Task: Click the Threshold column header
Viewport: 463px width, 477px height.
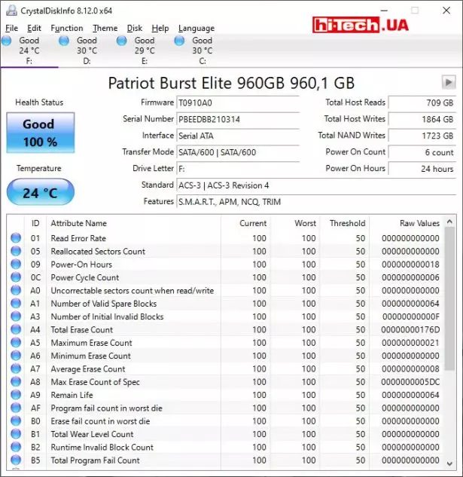Action: pos(345,223)
